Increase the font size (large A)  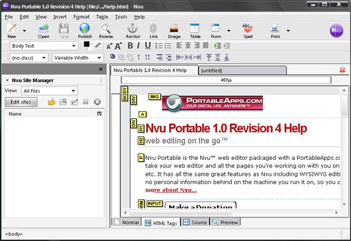pyautogui.click(x=119, y=46)
